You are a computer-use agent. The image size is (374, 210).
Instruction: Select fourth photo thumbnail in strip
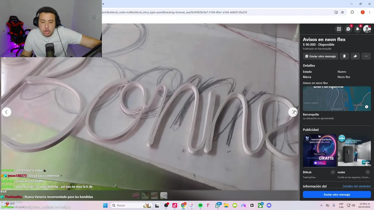(164, 195)
